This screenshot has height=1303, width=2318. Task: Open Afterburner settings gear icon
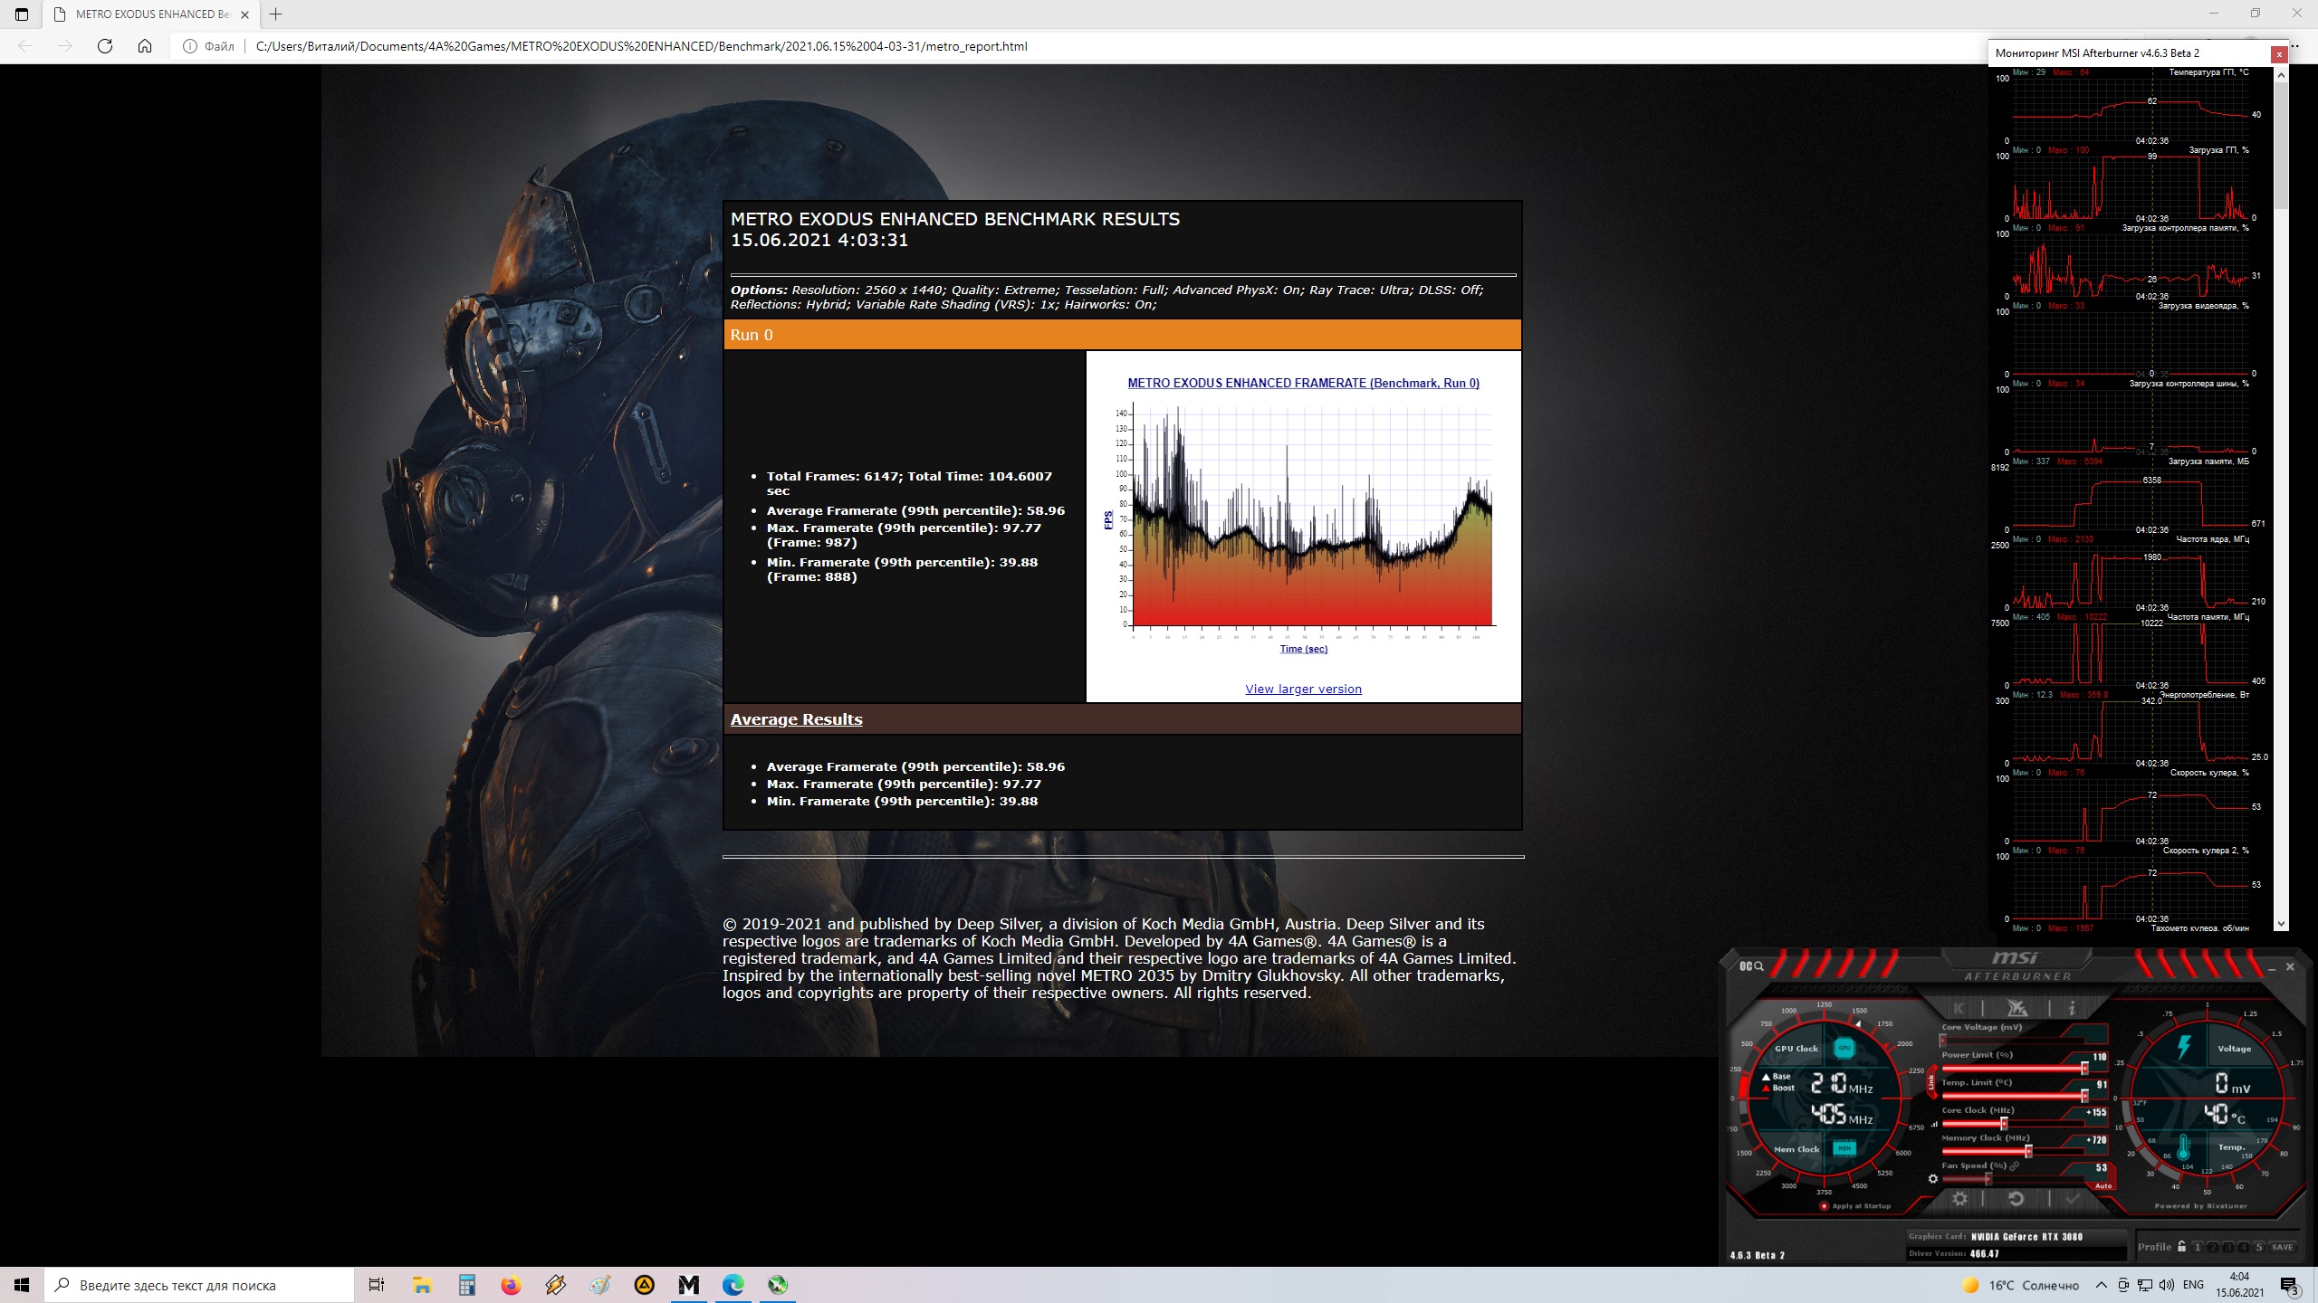tap(1959, 1199)
